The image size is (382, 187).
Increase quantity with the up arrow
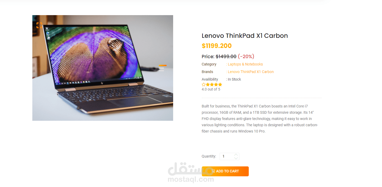(x=236, y=155)
